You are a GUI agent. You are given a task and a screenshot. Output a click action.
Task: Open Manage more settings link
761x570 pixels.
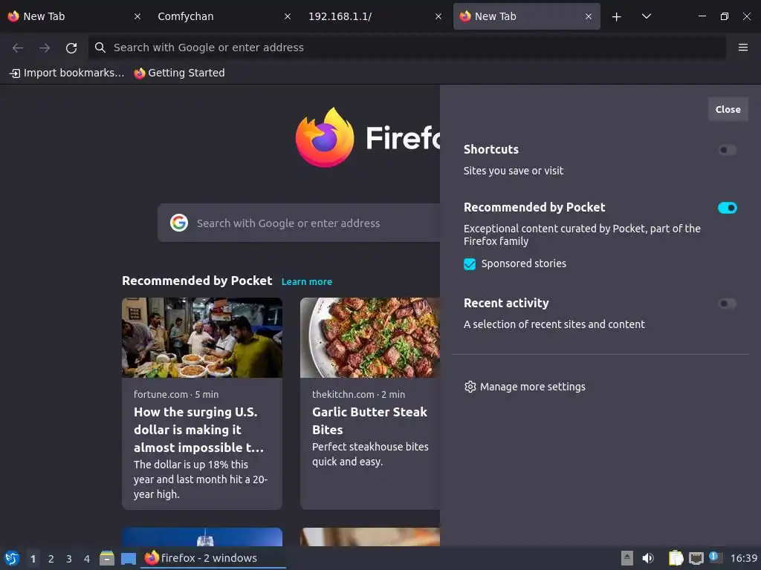coord(532,387)
